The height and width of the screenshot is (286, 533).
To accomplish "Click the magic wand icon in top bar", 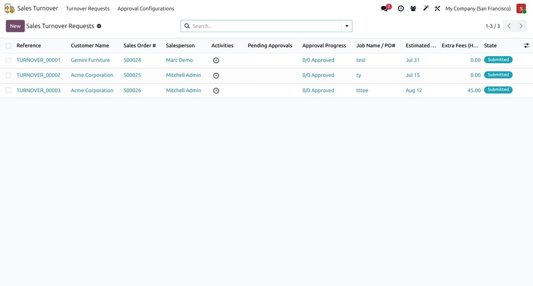I will pos(426,8).
